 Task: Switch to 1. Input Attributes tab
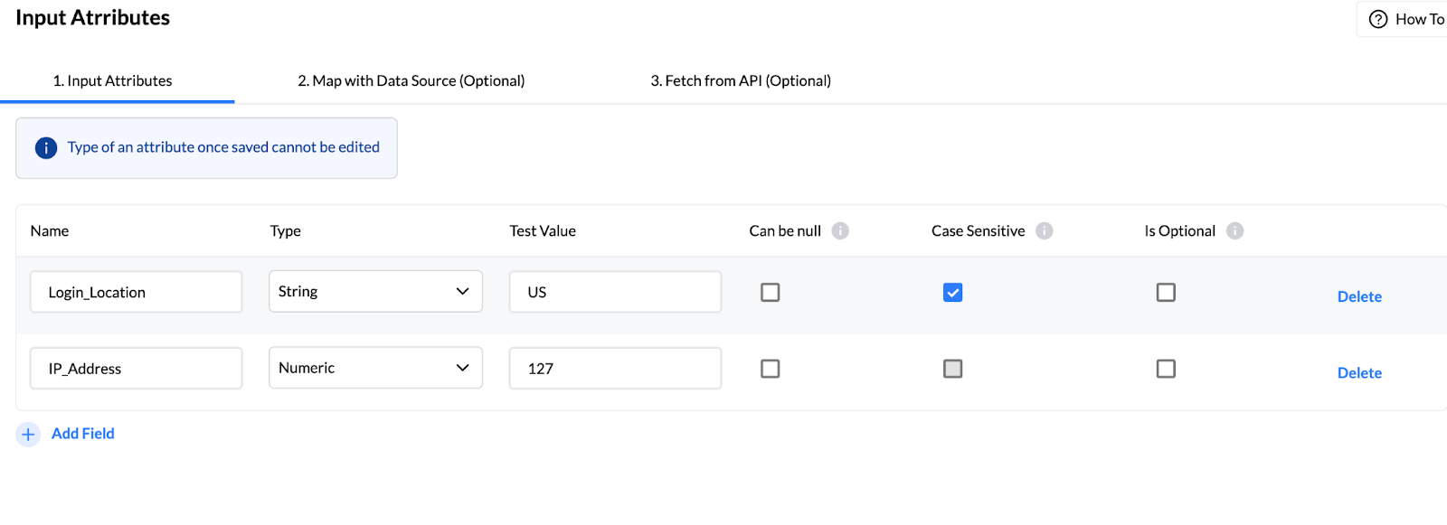coord(113,80)
